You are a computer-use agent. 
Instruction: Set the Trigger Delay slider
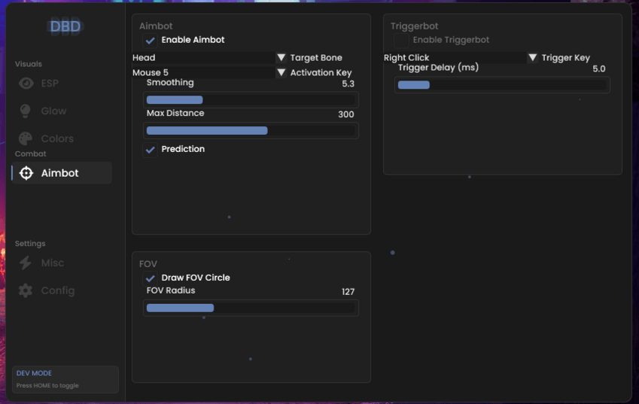click(502, 85)
